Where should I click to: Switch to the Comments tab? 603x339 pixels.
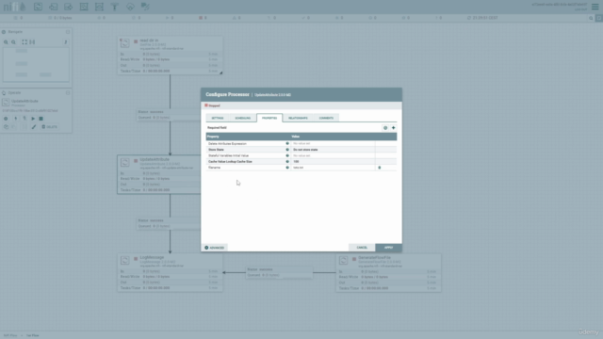coord(326,118)
